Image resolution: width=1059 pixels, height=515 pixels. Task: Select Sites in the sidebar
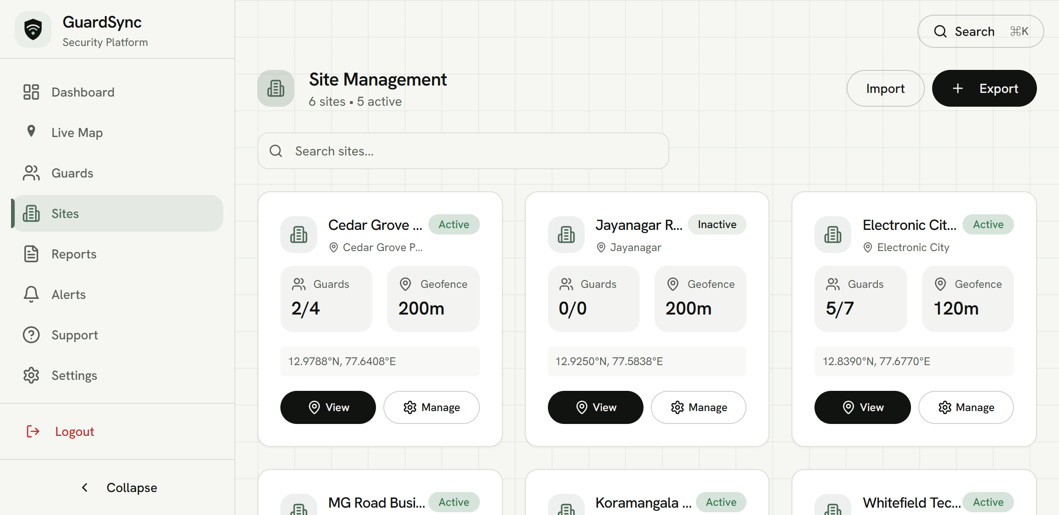[x=118, y=213]
